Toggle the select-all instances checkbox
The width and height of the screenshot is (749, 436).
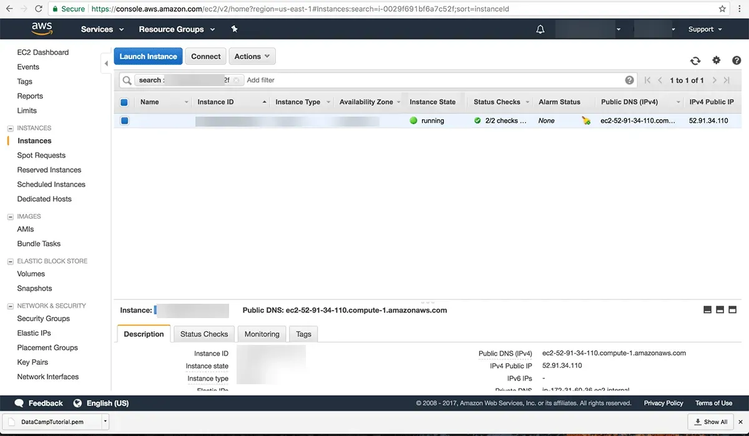124,102
